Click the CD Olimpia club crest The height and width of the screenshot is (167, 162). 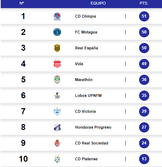tap(57, 16)
